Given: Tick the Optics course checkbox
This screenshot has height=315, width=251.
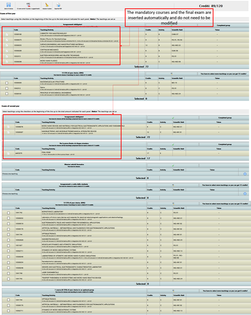Looking at the screenshot, I should tap(7, 88).
